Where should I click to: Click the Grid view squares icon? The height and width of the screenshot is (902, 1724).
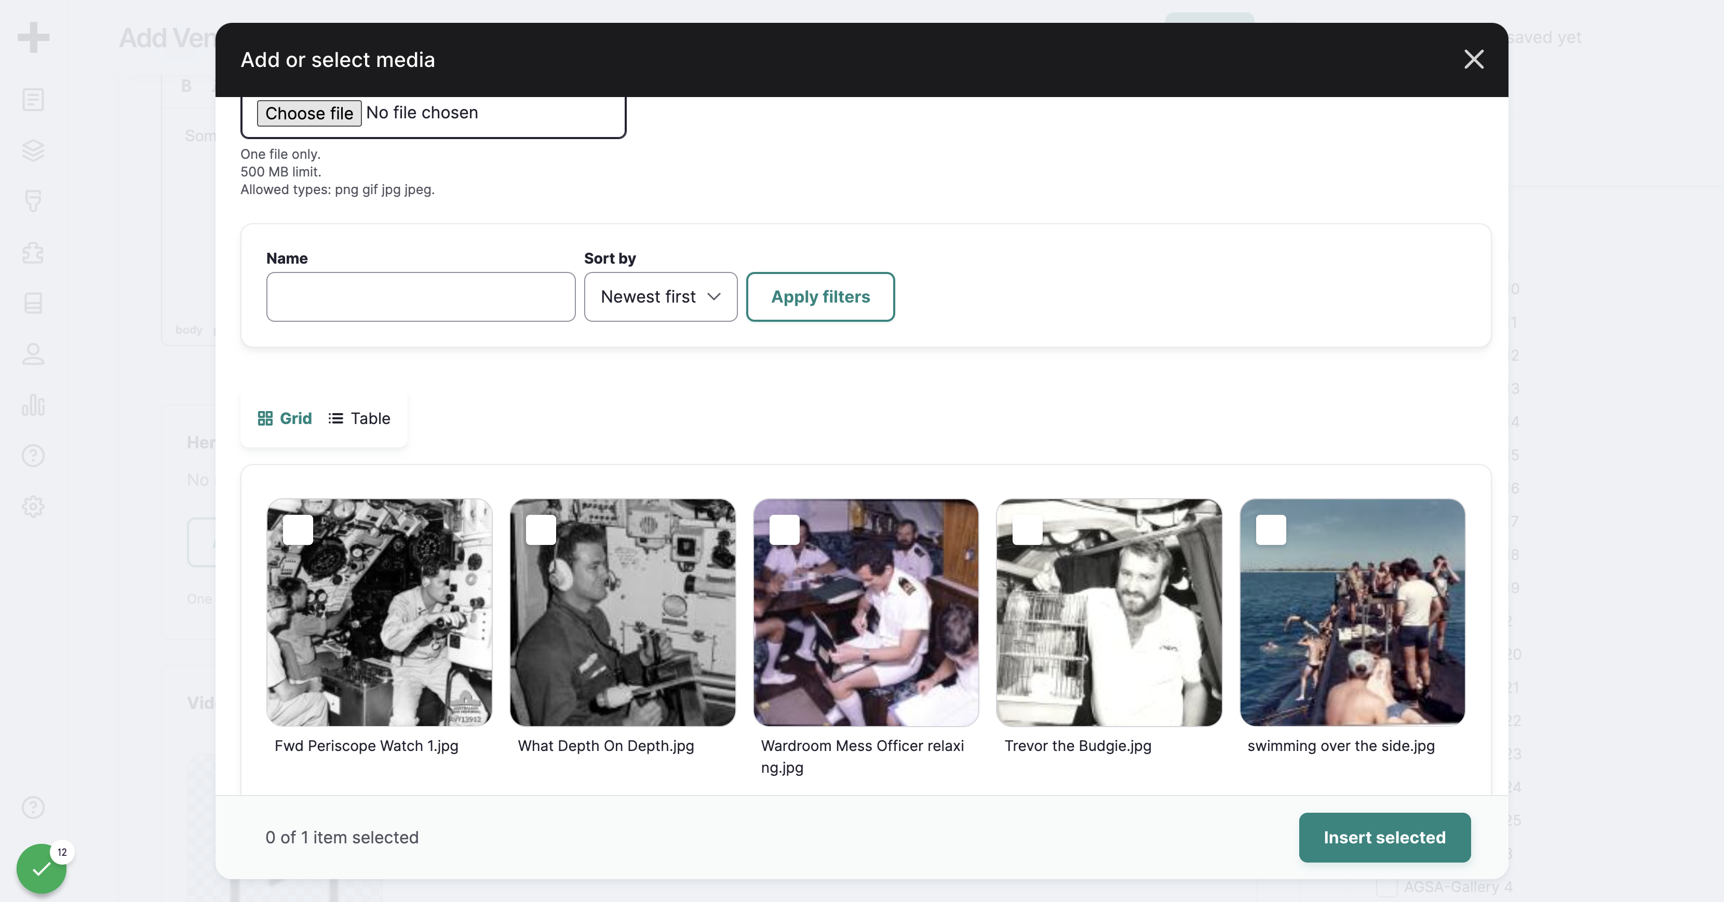265,419
